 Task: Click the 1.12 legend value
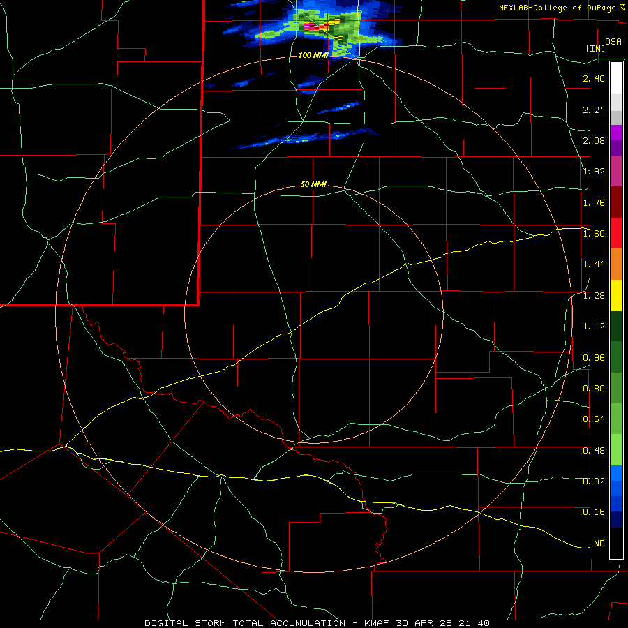[594, 327]
